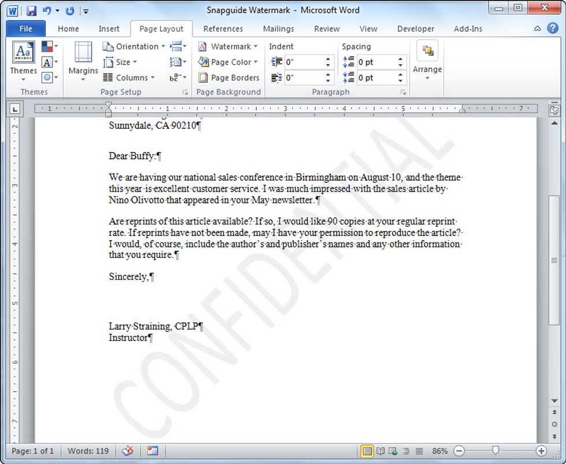Click the Undo icon in title bar
This screenshot has height=464, width=566.
pyautogui.click(x=47, y=10)
